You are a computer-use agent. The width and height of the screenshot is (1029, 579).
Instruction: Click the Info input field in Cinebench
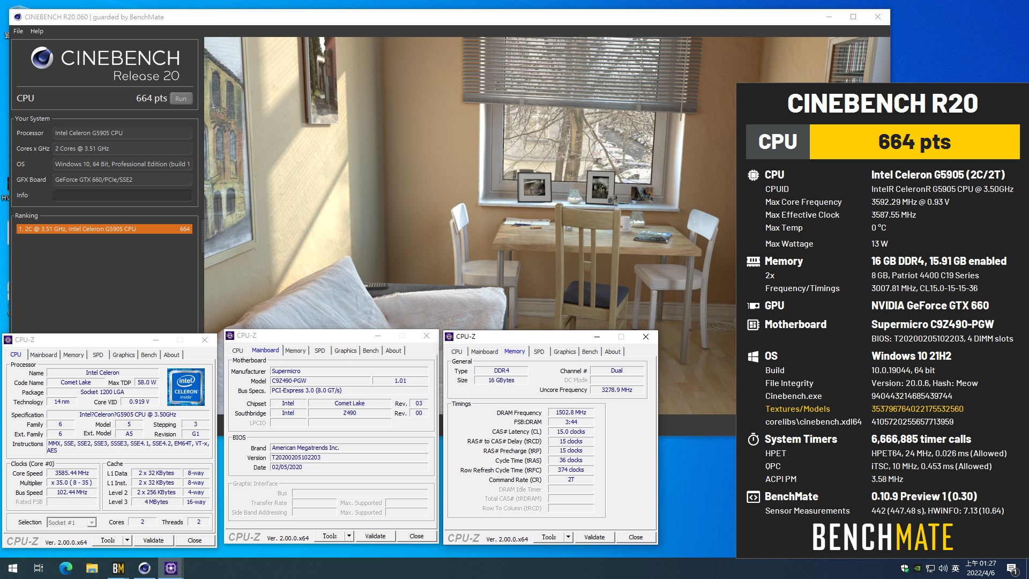[122, 195]
